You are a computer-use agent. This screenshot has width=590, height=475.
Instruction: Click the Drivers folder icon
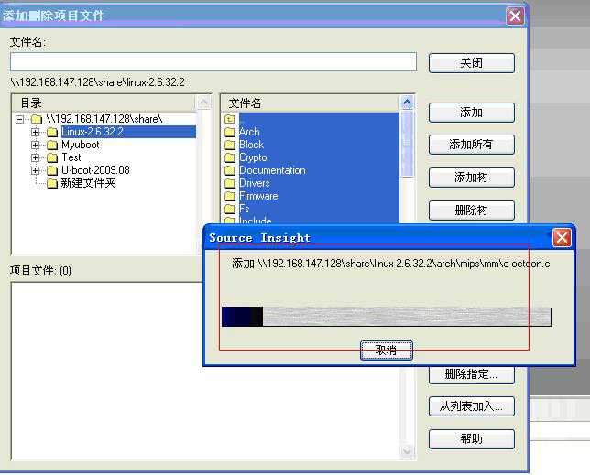click(230, 183)
